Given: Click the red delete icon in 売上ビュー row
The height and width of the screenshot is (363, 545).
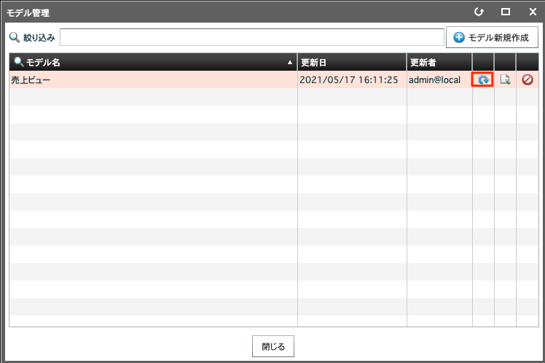Looking at the screenshot, I should pos(528,79).
